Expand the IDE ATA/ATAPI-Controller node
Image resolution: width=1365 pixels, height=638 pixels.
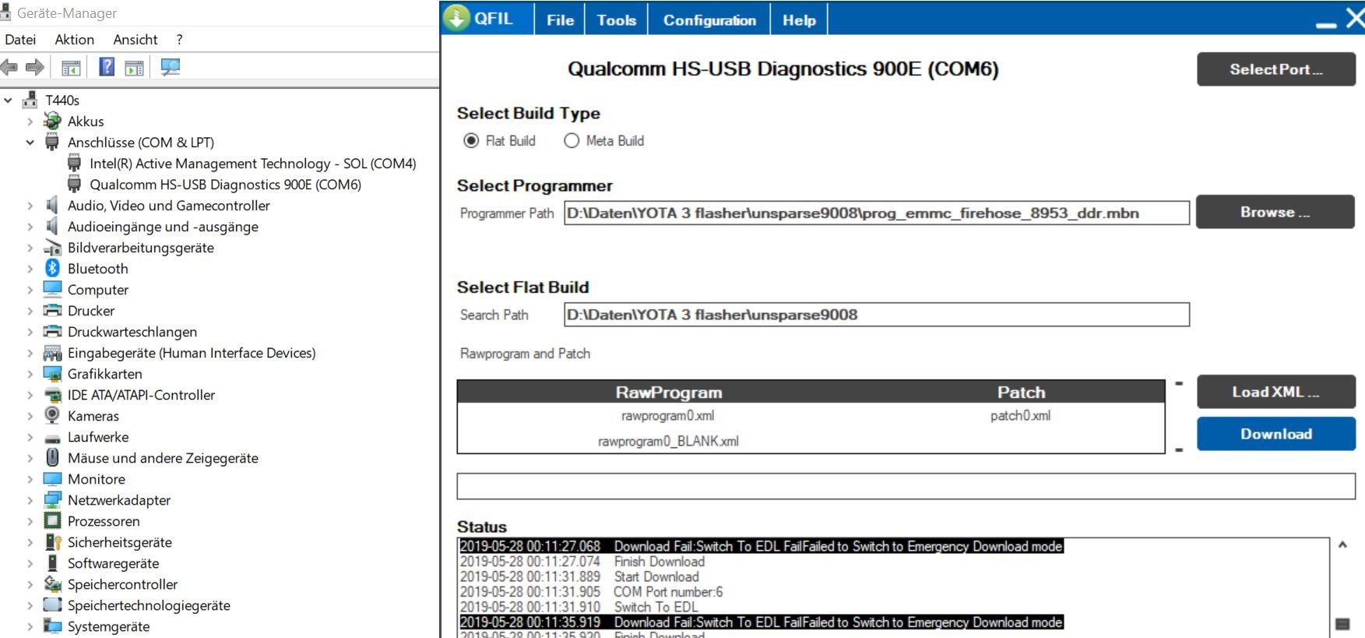coord(30,394)
